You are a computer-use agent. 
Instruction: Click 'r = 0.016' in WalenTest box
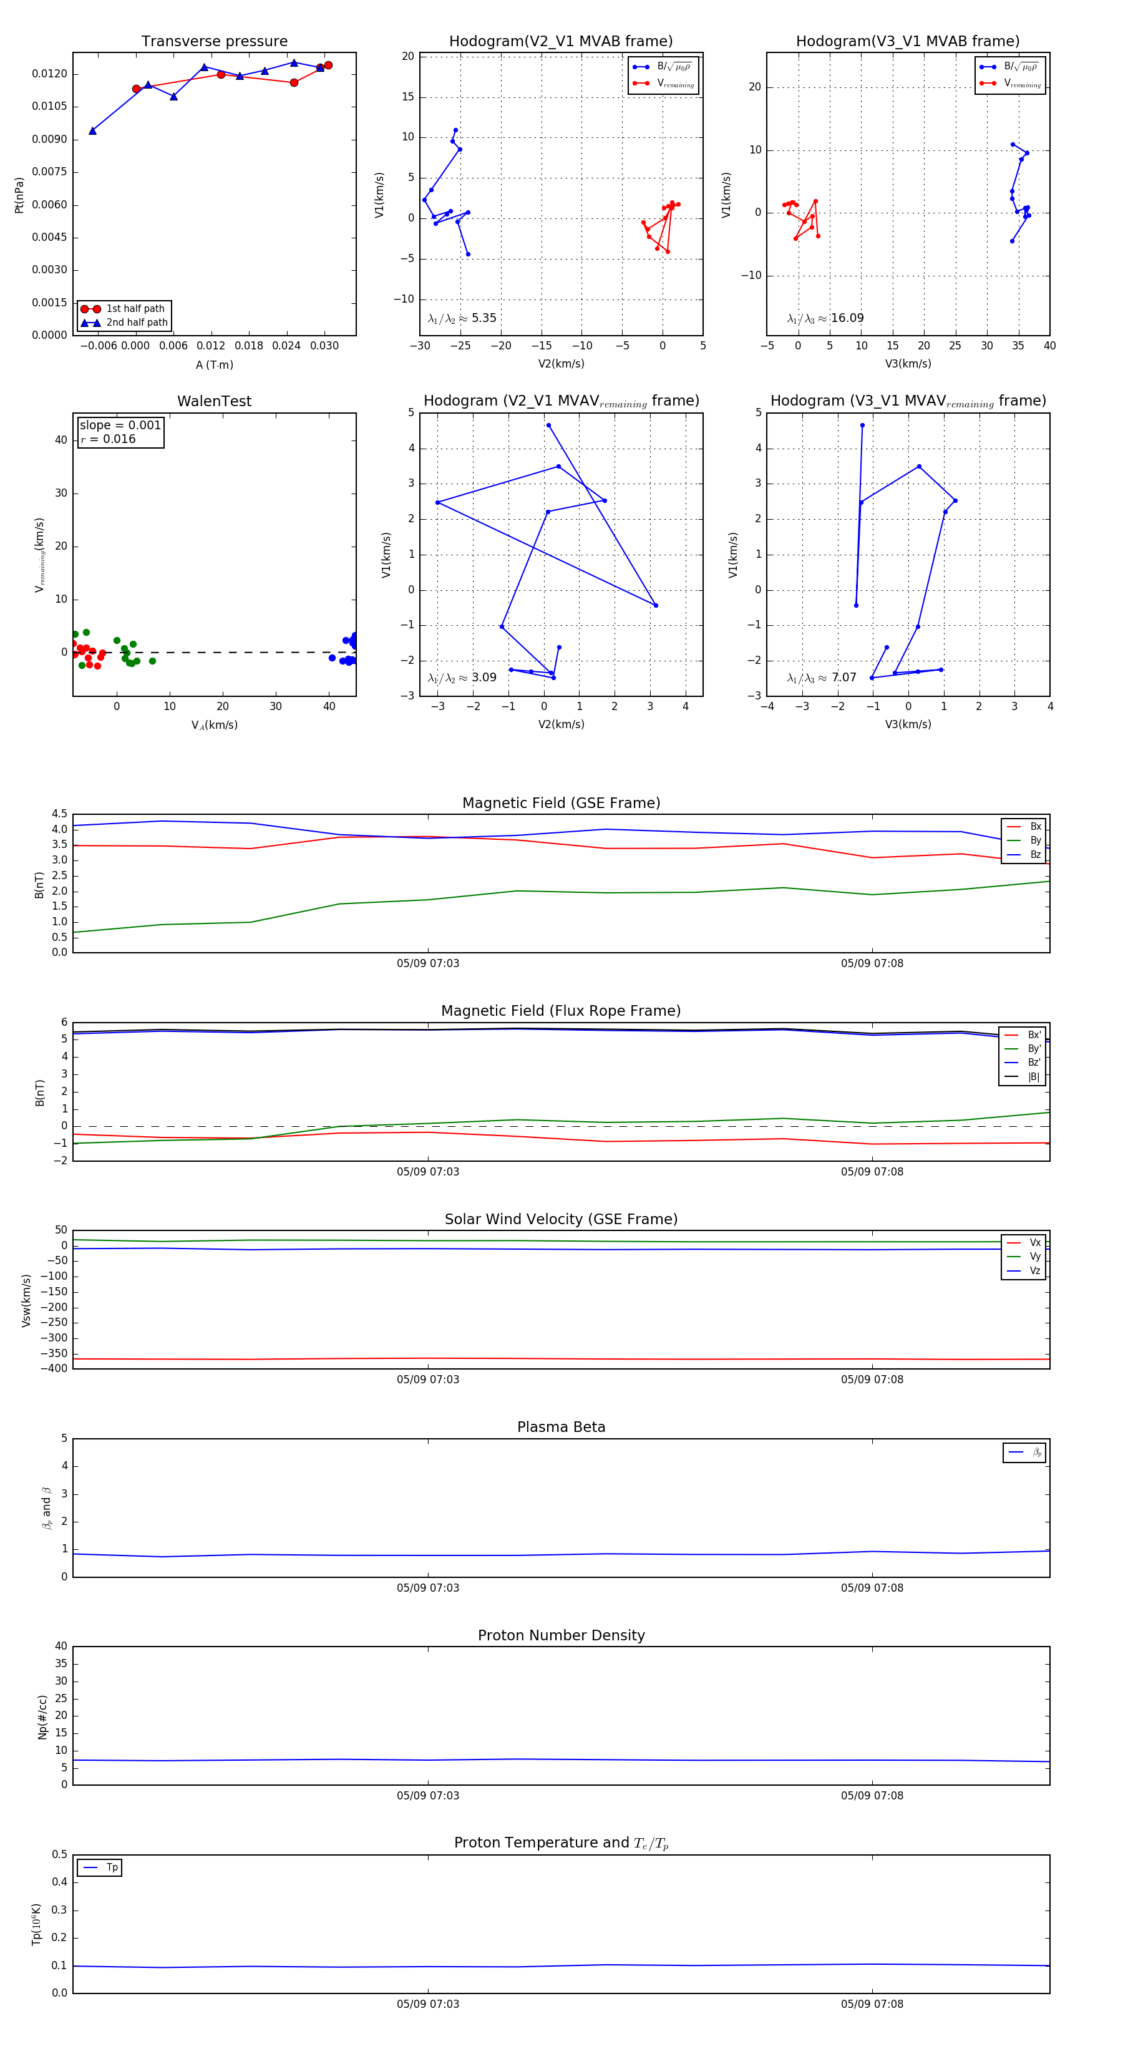pos(108,439)
